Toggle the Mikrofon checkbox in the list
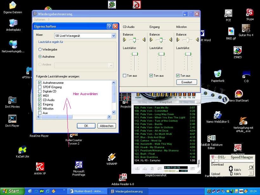Image resolution: width=260 pixels, height=195 pixels. coord(40,108)
